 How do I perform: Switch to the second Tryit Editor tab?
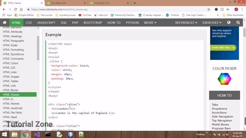coord(66,3)
